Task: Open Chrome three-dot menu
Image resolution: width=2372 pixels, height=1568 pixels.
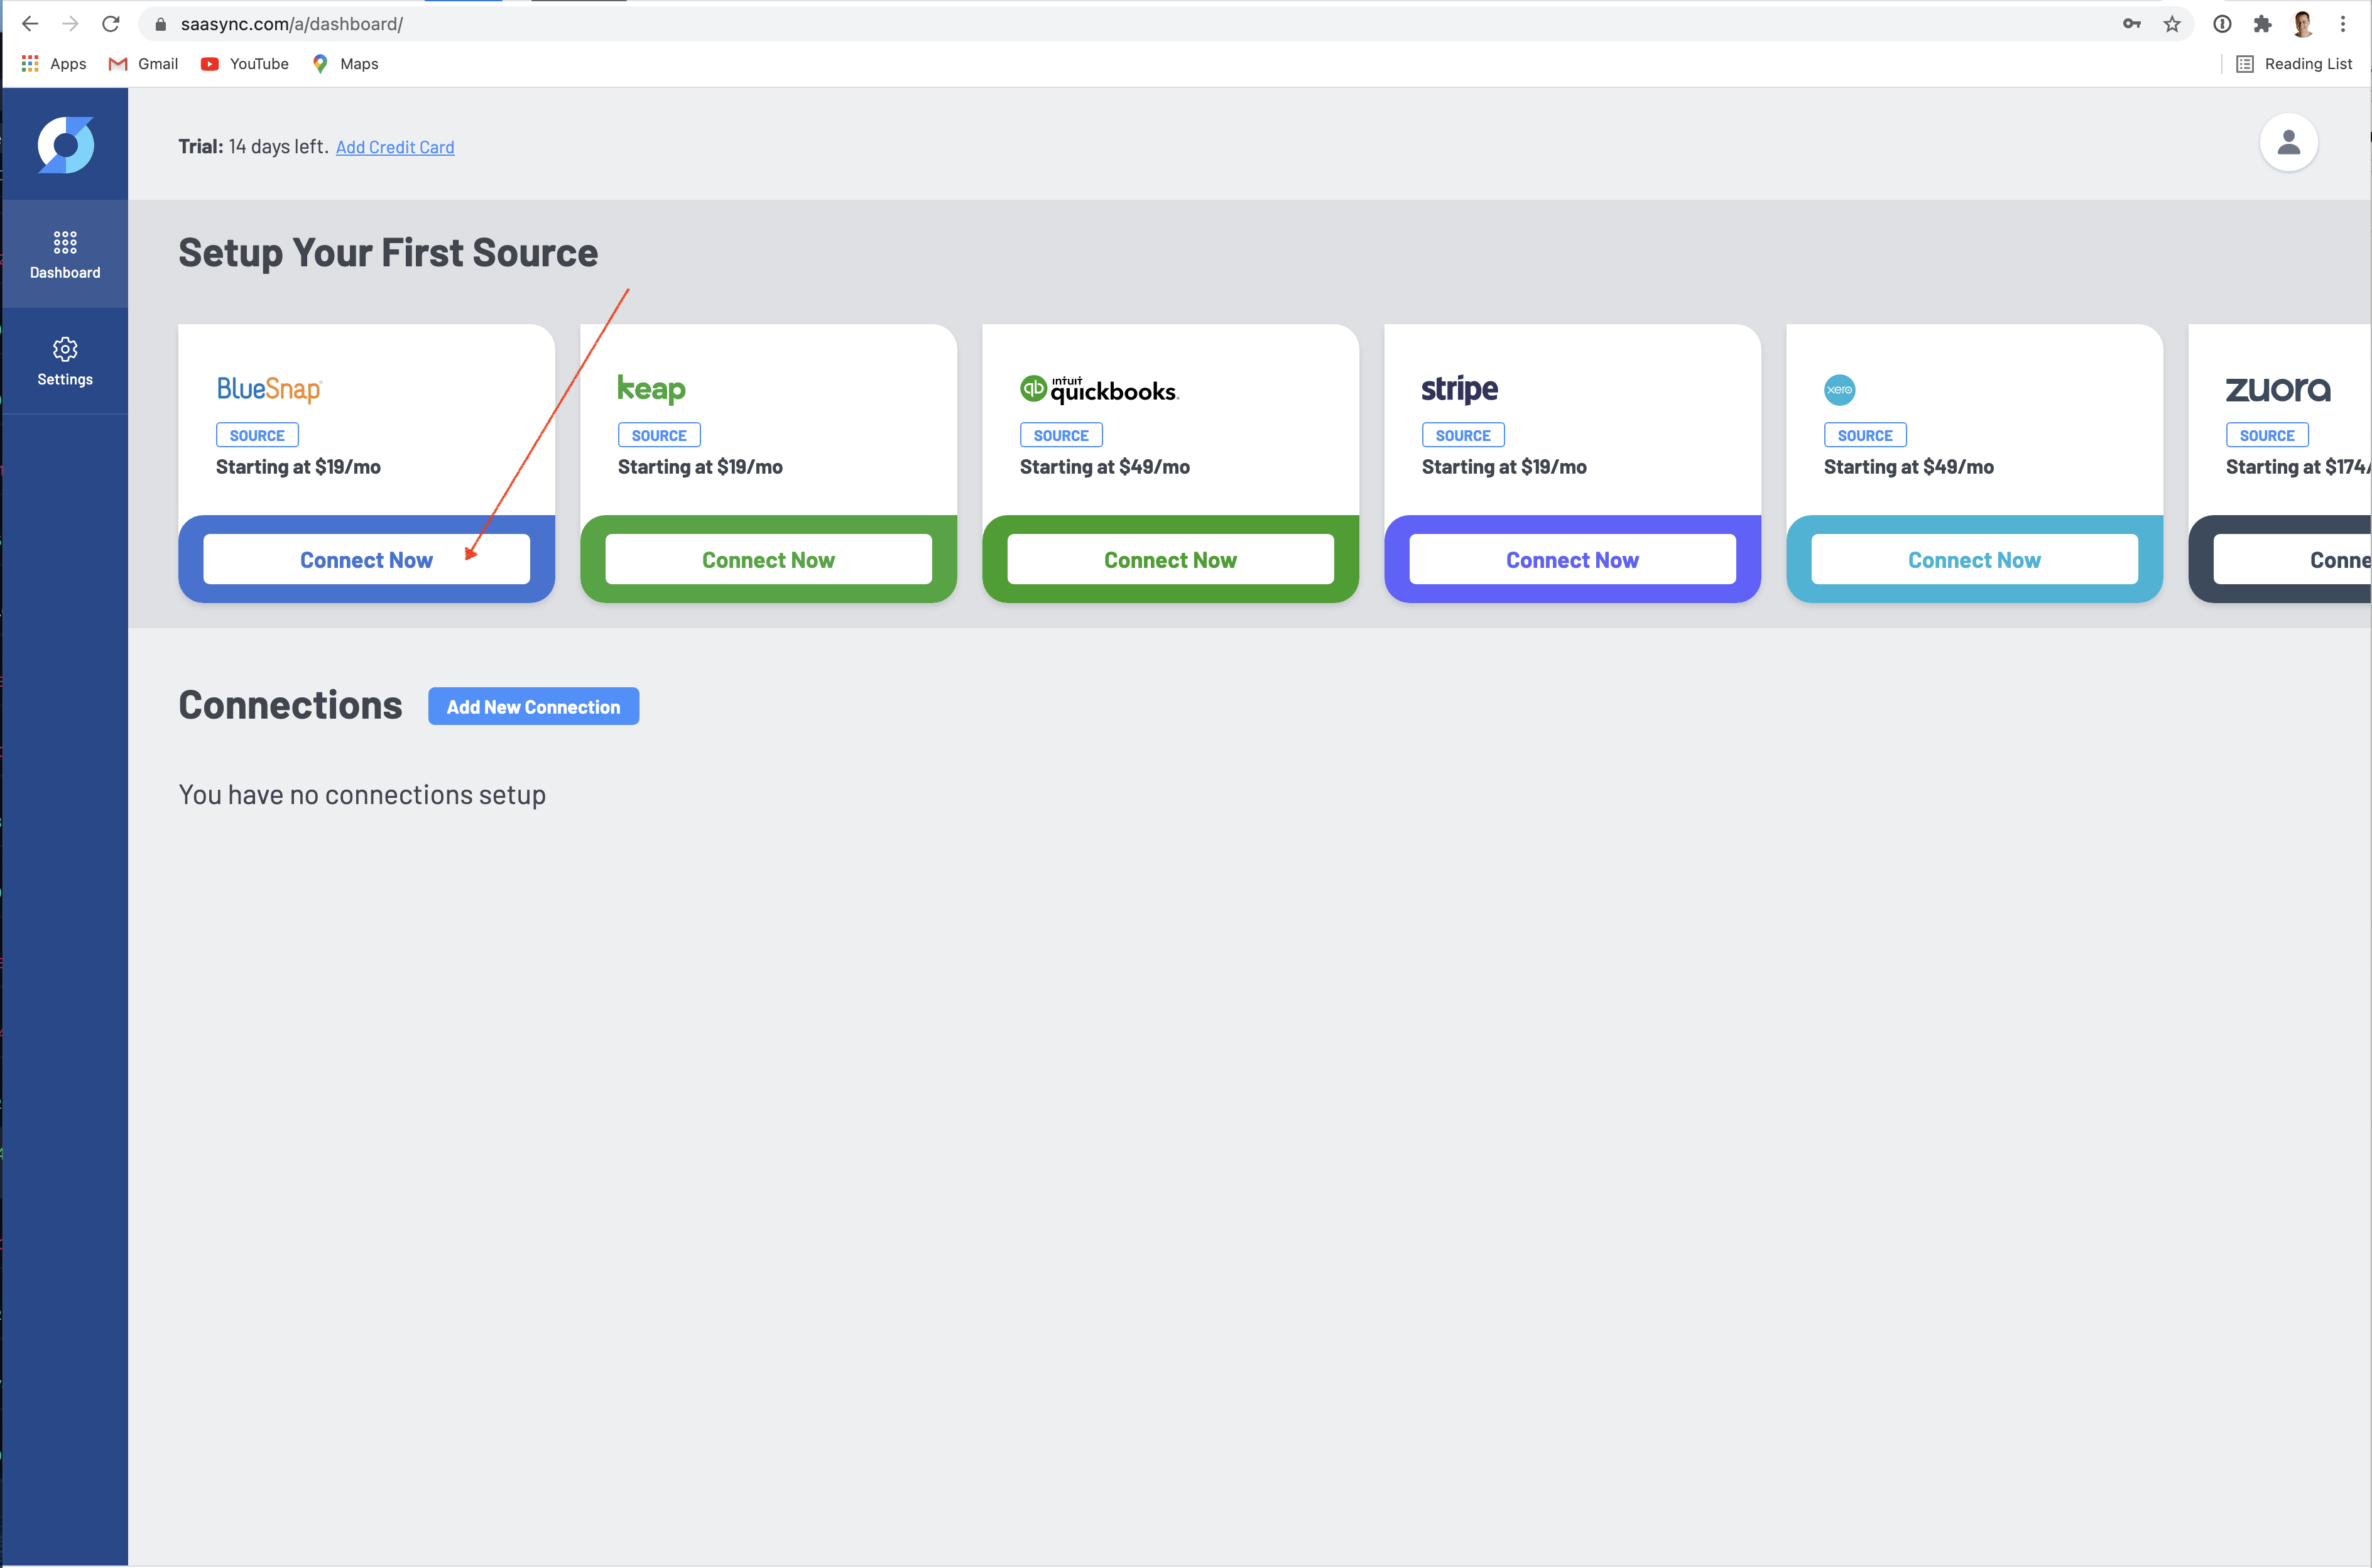Action: 2342,24
